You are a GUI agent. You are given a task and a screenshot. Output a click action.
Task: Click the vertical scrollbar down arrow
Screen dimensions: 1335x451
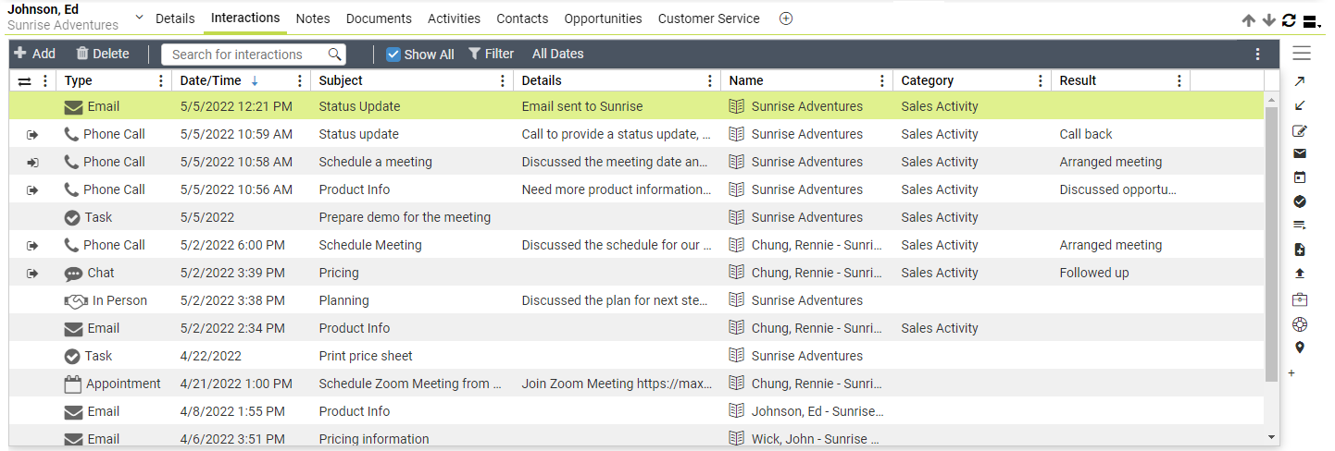pyautogui.click(x=1271, y=437)
